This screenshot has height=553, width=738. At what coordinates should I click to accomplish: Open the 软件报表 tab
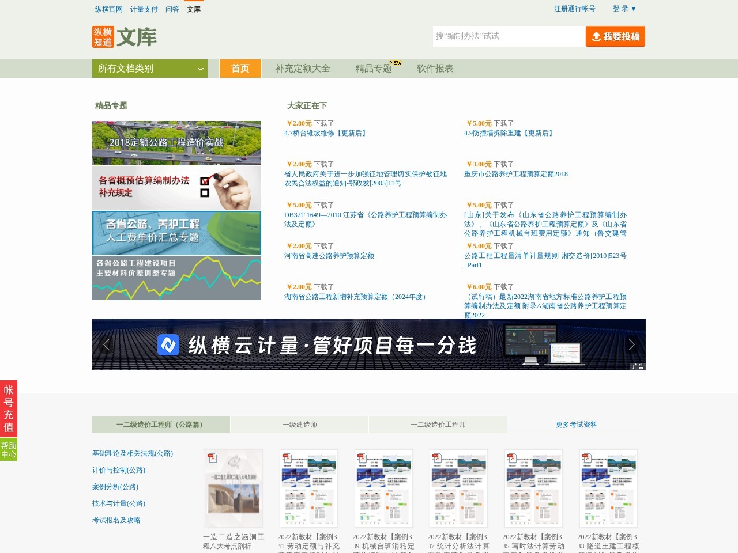point(435,69)
